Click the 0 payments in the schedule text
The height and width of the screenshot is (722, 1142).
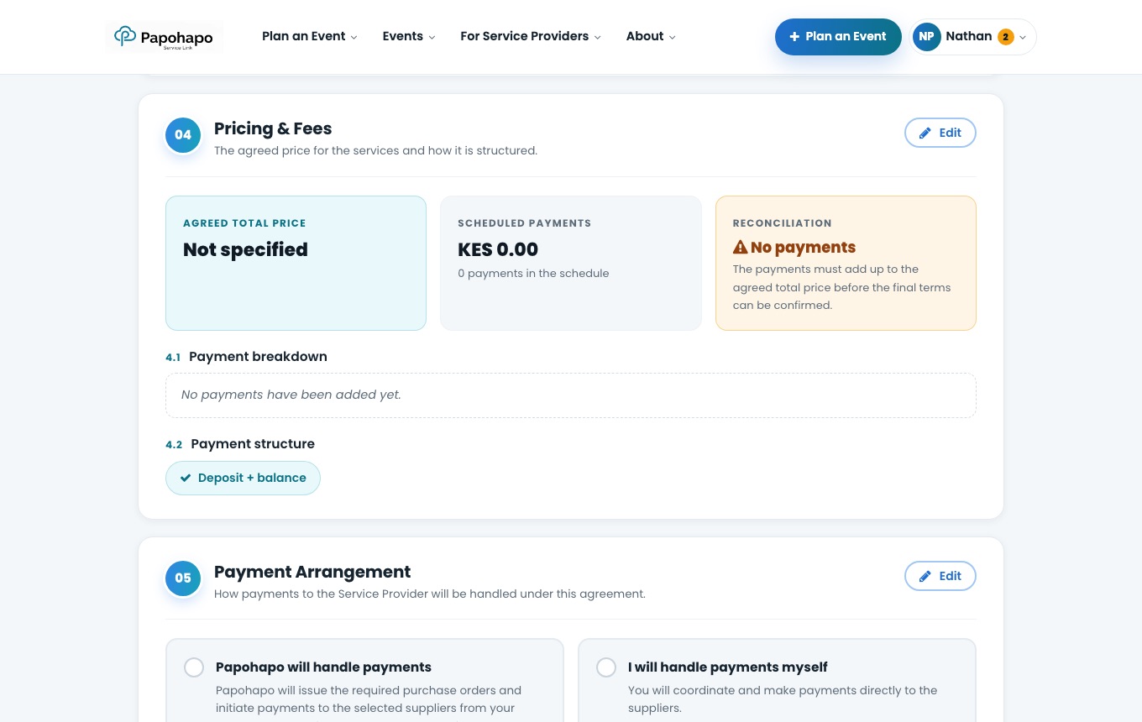point(533,274)
